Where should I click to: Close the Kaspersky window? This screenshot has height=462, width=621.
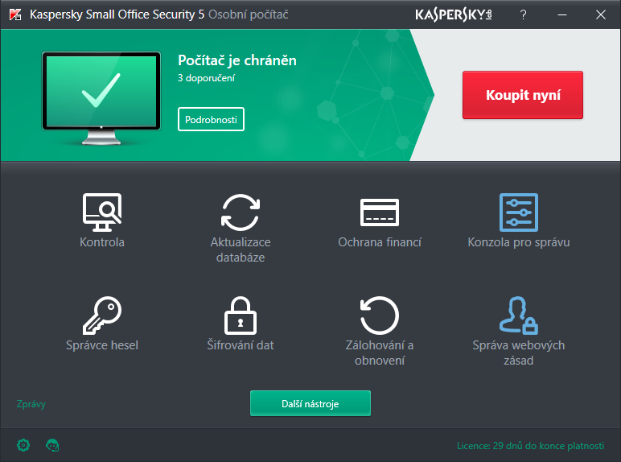[x=601, y=14]
